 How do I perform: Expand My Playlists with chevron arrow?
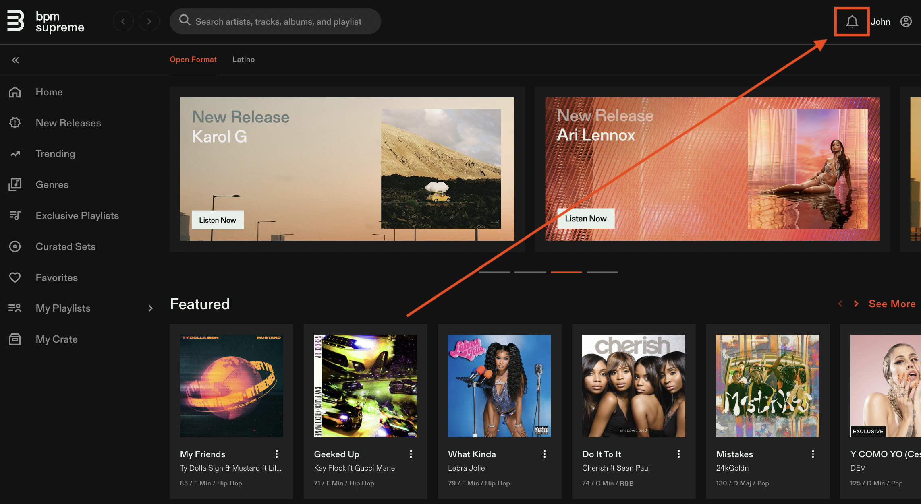pyautogui.click(x=150, y=308)
